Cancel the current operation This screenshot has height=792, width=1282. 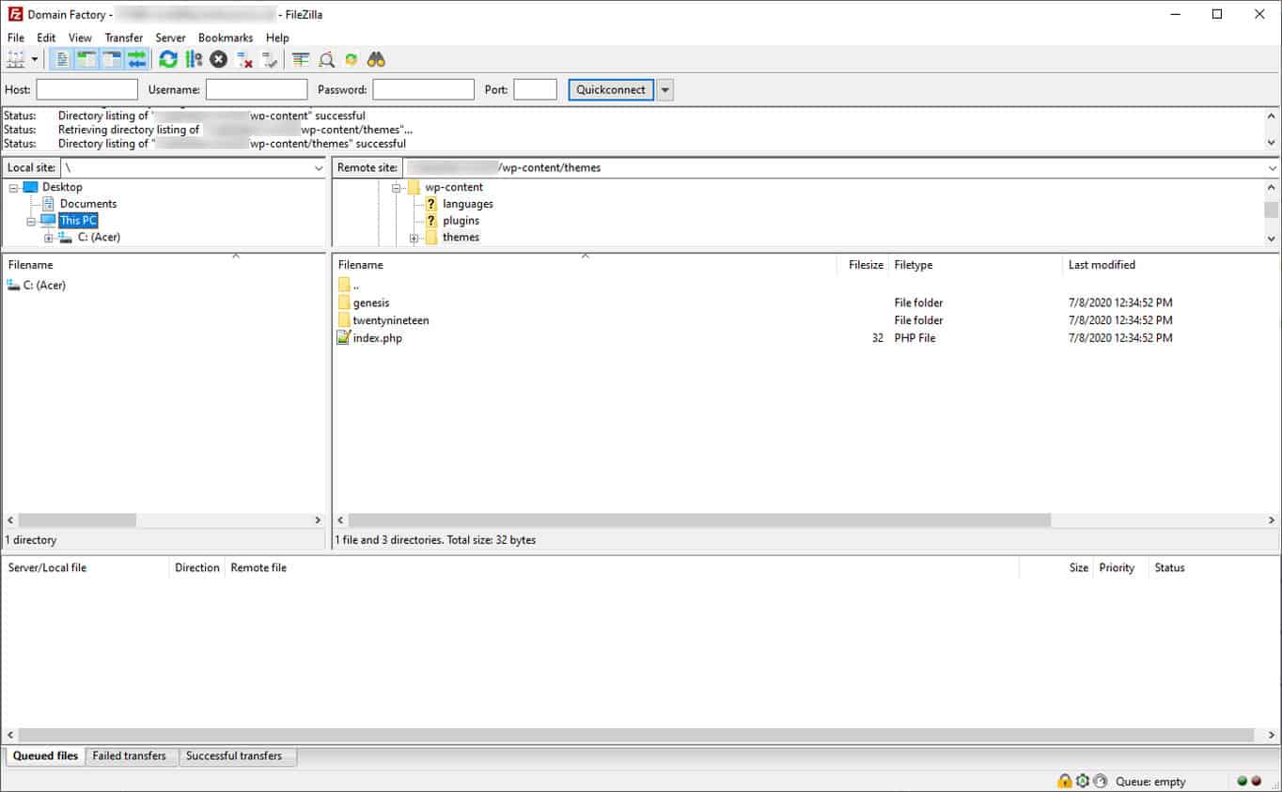point(219,59)
